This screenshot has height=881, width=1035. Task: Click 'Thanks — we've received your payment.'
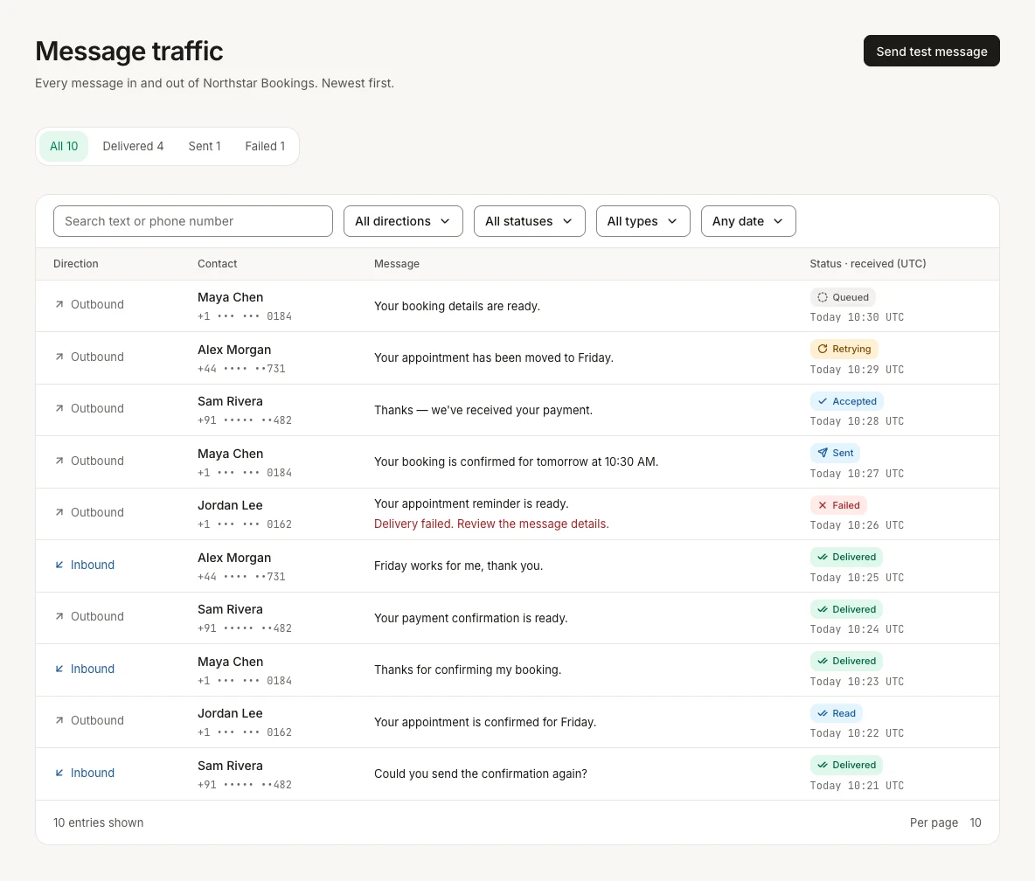point(483,411)
